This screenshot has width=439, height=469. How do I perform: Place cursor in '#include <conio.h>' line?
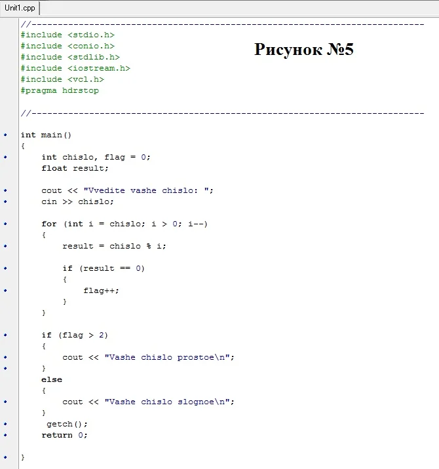pyautogui.click(x=67, y=46)
